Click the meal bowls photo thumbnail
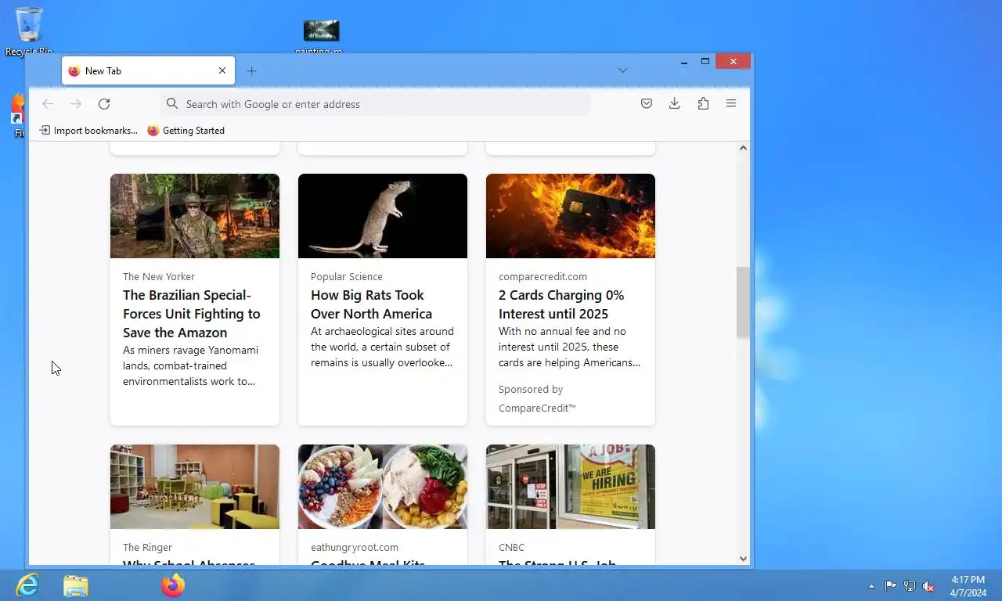This screenshot has height=601, width=1002. pos(383,487)
